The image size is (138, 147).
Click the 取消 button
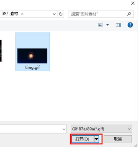click(118, 139)
